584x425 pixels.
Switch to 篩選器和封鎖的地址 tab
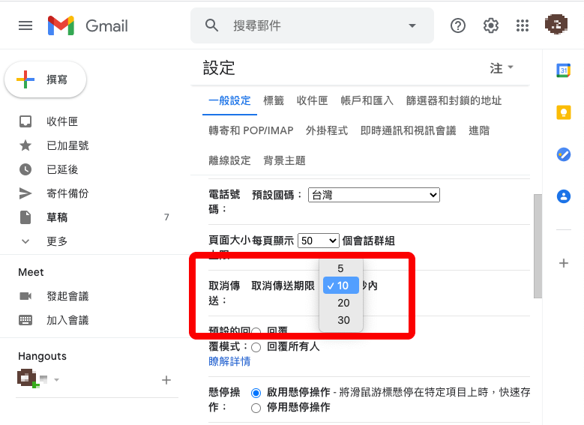454,100
